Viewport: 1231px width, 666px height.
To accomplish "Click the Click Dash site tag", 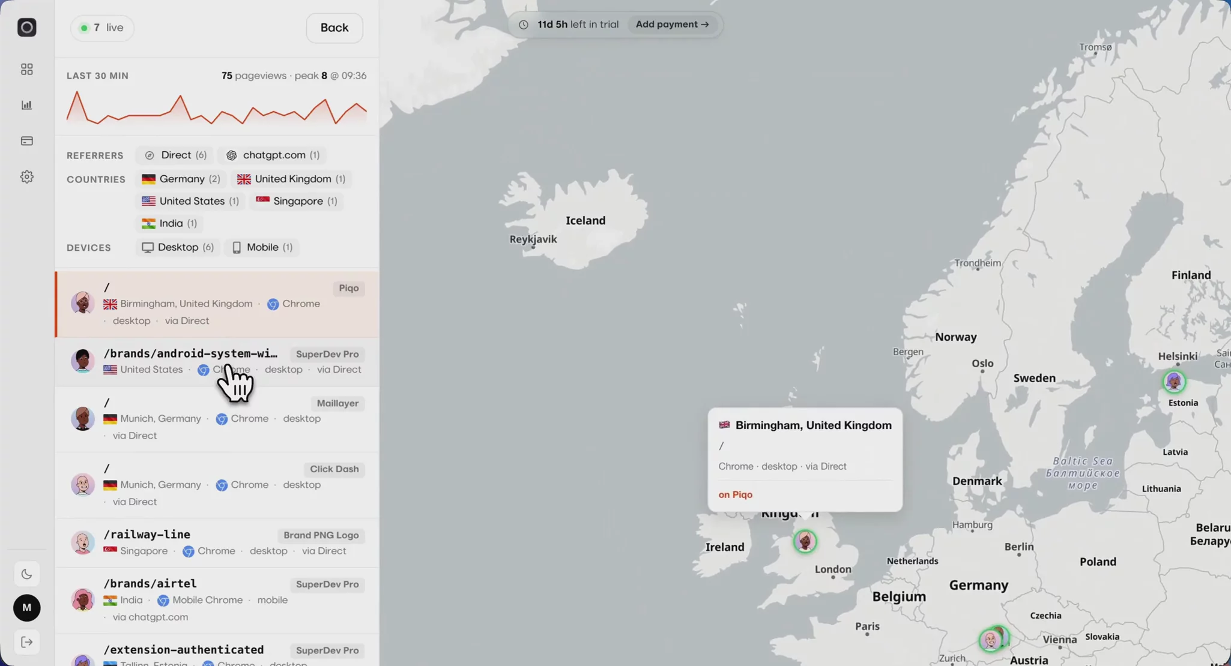I will tap(334, 470).
